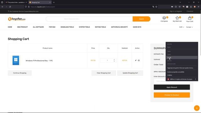This screenshot has height=113, width=201.
Task: Click the profile avatar toolbar icon
Action: pos(195,7)
